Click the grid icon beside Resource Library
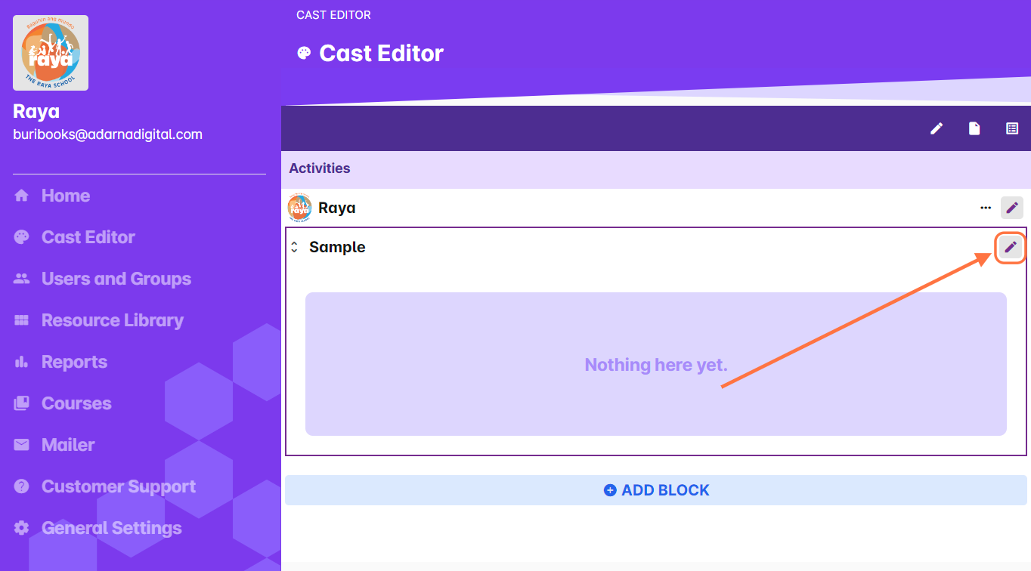This screenshot has height=571, width=1031. tap(21, 320)
